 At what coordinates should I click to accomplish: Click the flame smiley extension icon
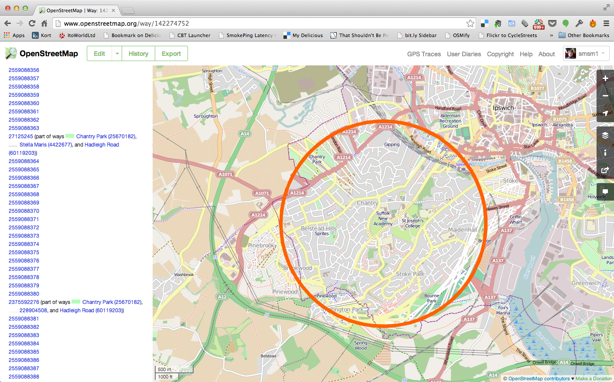coord(593,23)
